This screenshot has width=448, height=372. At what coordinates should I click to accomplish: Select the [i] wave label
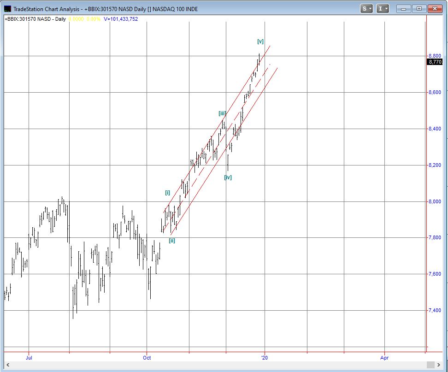pyautogui.click(x=168, y=192)
